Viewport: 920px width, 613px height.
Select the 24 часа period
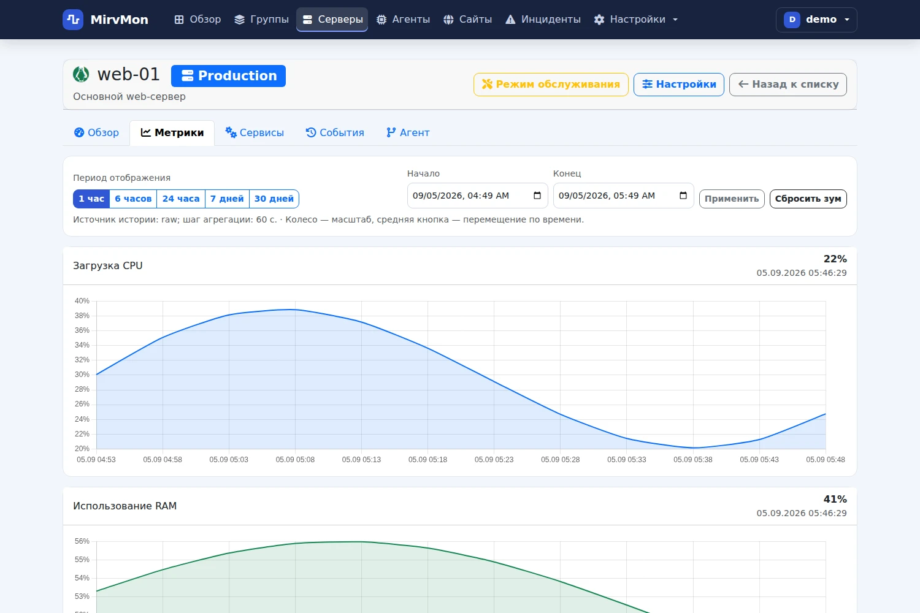tap(181, 199)
